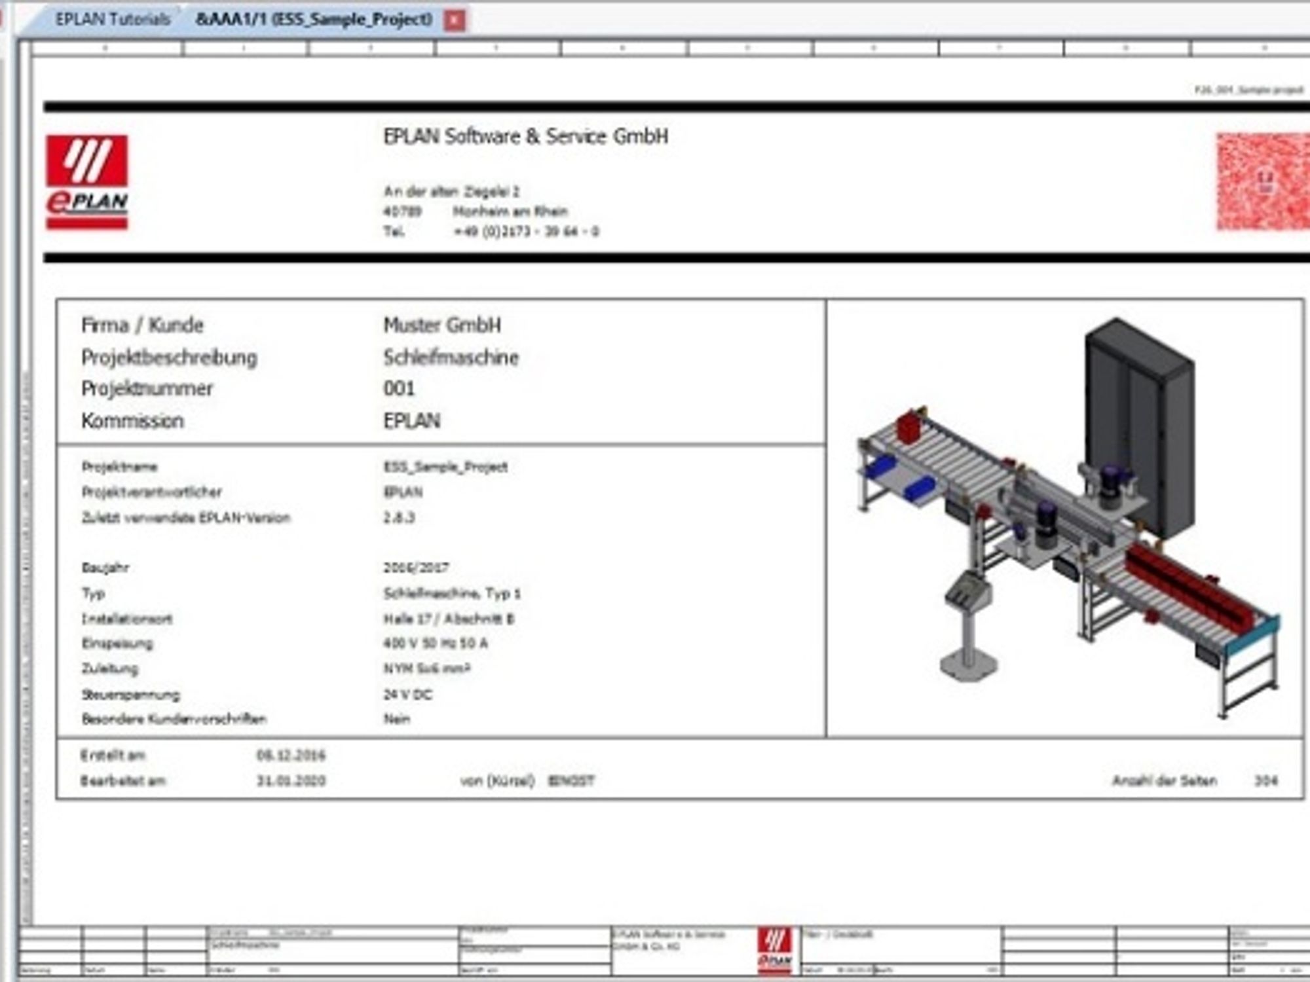
Task: Switch to the EPLAN Tutorials tab
Action: (x=113, y=19)
